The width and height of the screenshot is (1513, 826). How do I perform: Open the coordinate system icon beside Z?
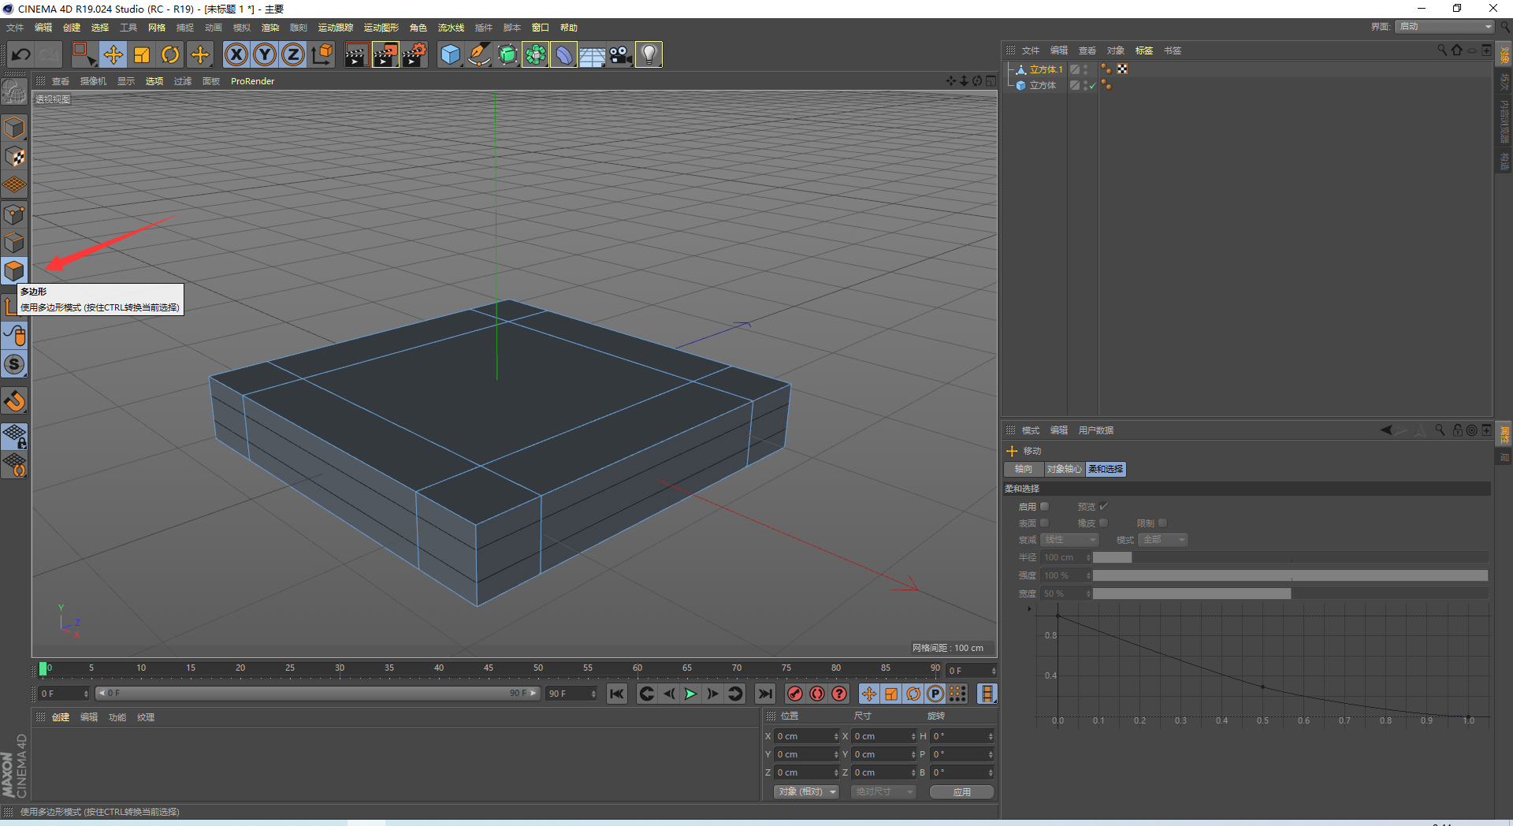tap(322, 54)
